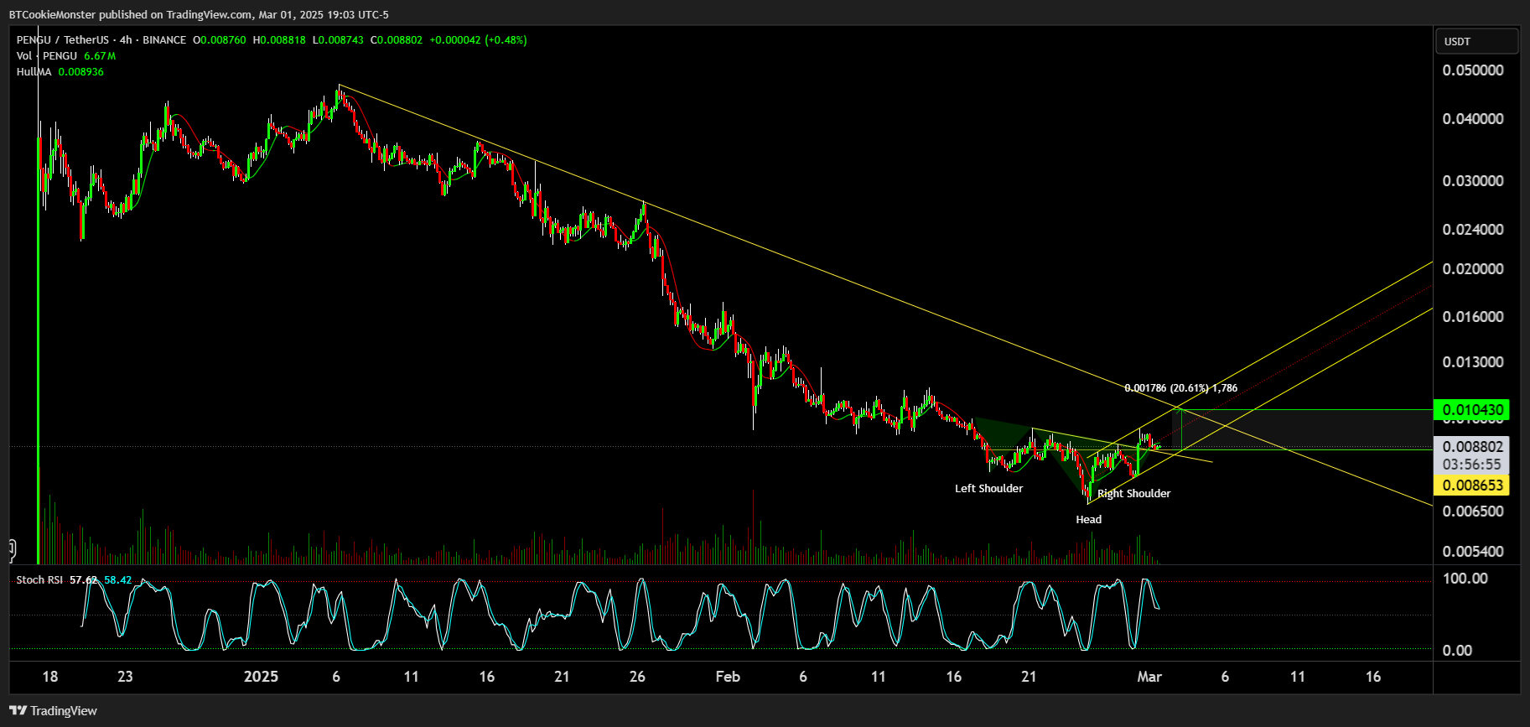The height and width of the screenshot is (727, 1530).
Task: Click the Stoch RSI indicator label
Action: pos(39,579)
